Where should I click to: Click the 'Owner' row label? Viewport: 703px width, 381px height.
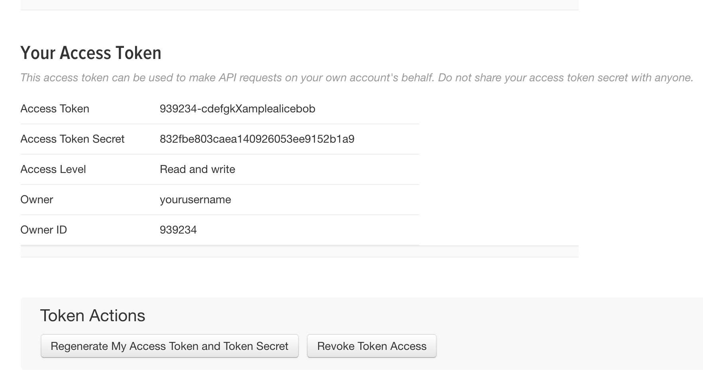[x=37, y=200]
